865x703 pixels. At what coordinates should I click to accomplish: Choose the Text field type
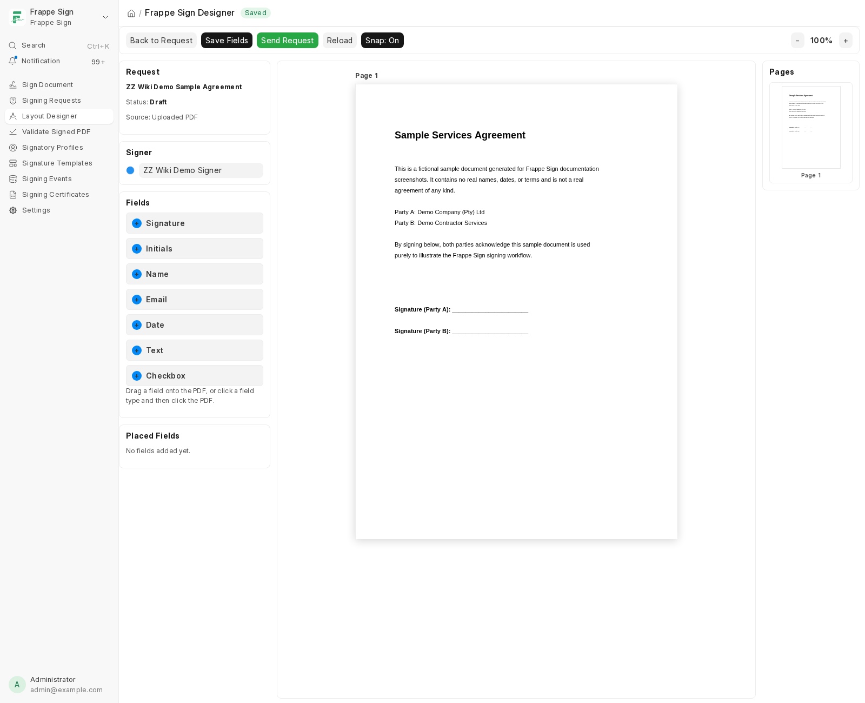tap(195, 350)
